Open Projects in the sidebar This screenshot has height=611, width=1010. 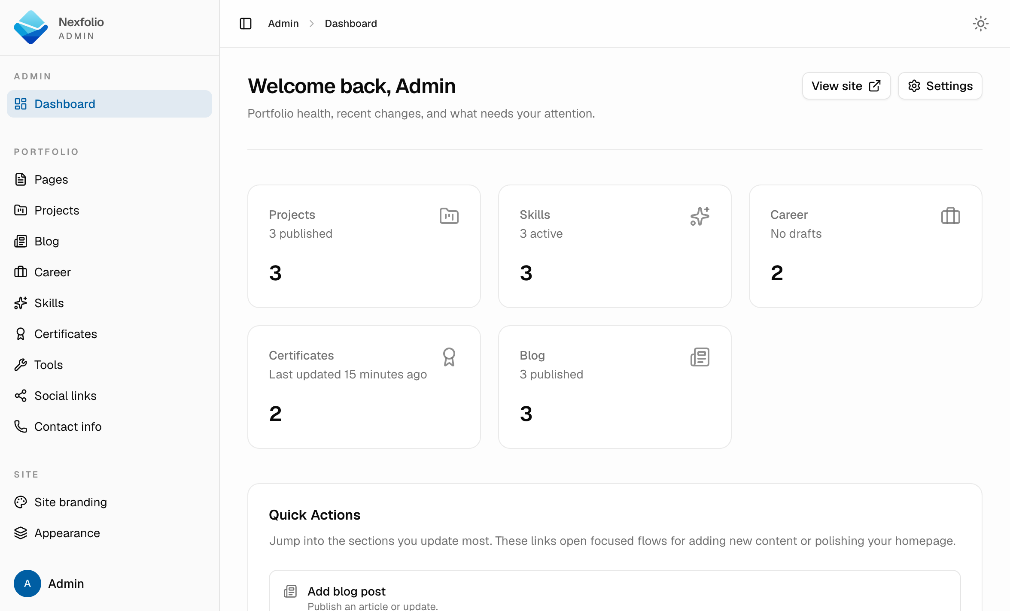(110, 210)
